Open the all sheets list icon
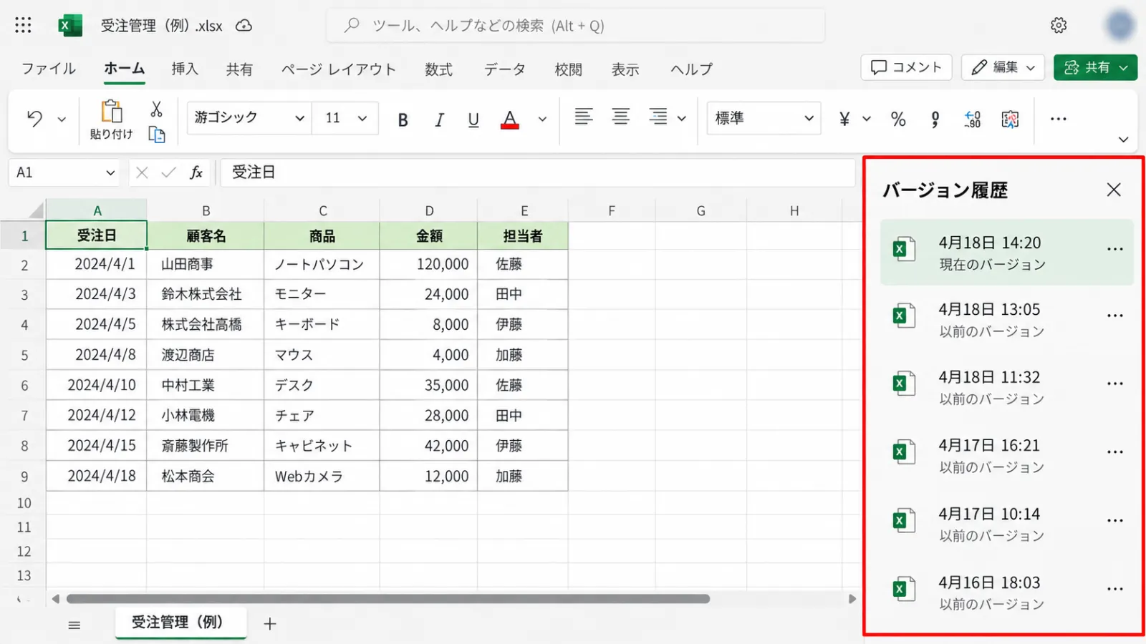Viewport: 1146px width, 644px height. [x=74, y=625]
